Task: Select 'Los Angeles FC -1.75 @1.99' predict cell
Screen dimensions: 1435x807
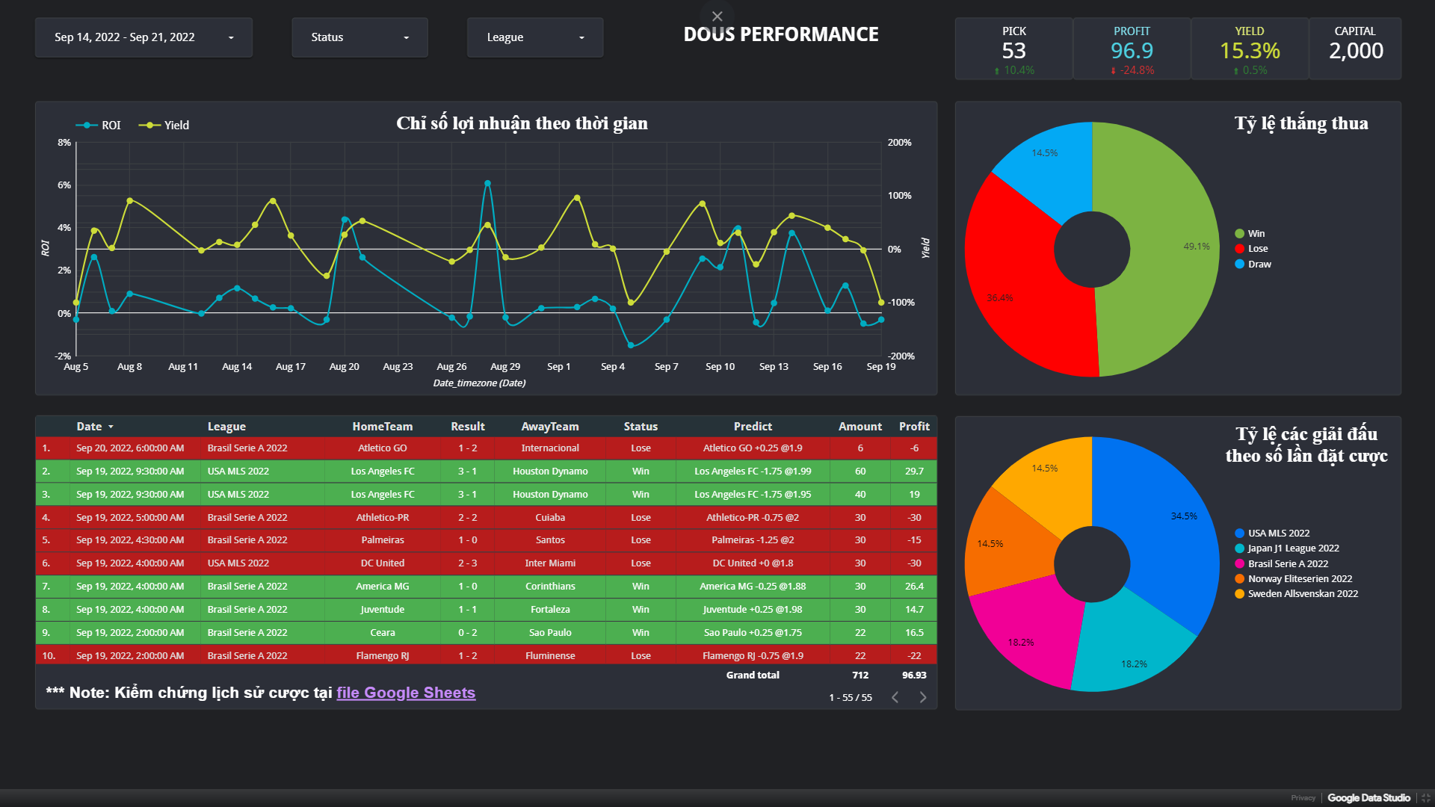Action: point(753,471)
